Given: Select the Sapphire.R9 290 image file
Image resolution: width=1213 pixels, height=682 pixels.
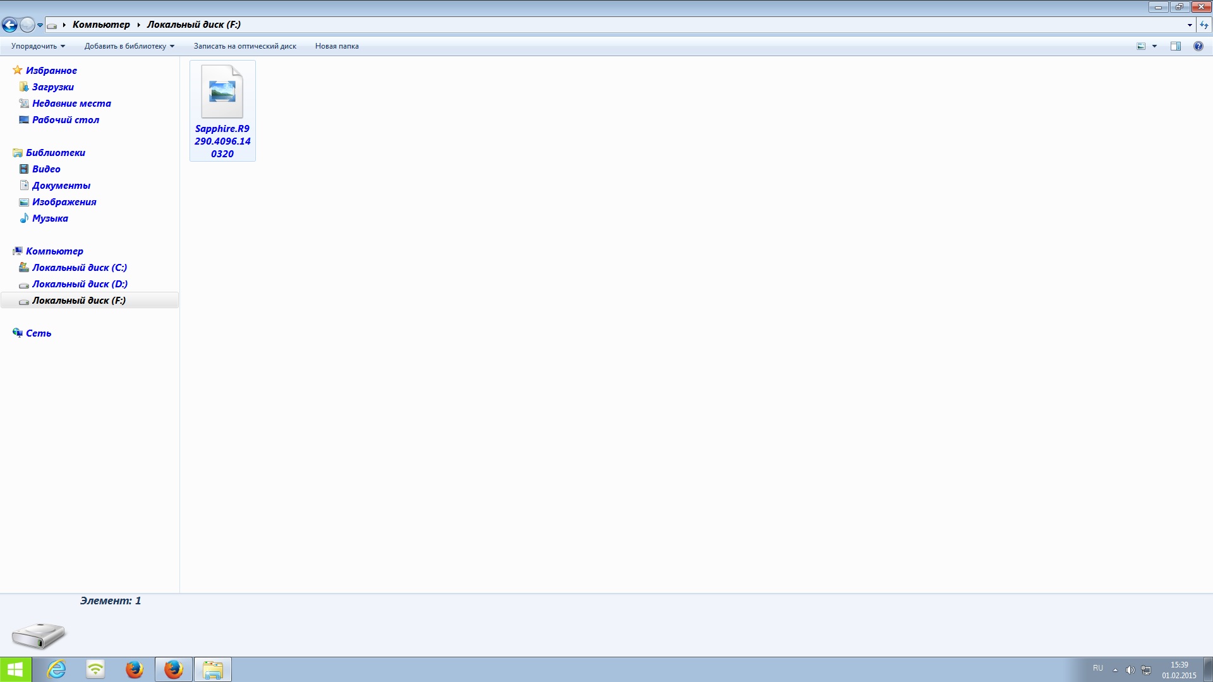Looking at the screenshot, I should click(222, 111).
